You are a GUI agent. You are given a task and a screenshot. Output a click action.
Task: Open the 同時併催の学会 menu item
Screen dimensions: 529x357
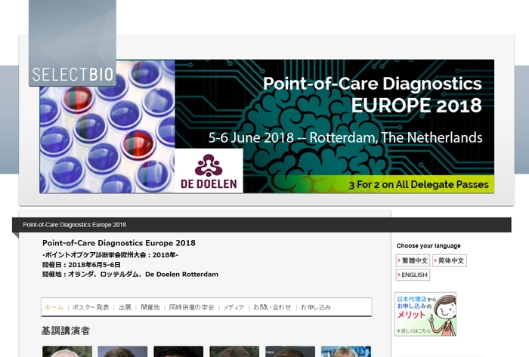192,307
